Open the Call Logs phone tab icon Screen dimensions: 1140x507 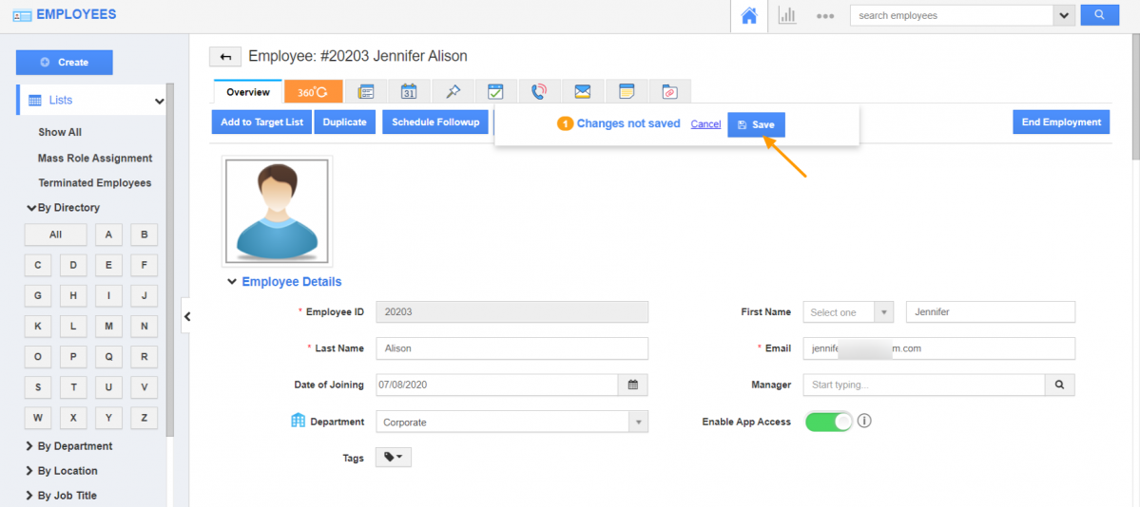coord(539,92)
